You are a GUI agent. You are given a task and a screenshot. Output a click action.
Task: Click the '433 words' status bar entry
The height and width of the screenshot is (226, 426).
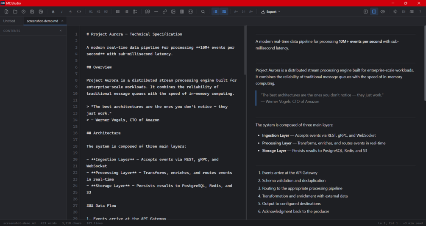49,223
